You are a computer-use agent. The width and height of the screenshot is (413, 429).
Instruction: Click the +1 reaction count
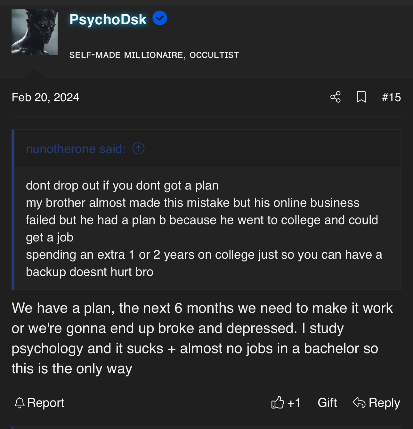point(294,403)
